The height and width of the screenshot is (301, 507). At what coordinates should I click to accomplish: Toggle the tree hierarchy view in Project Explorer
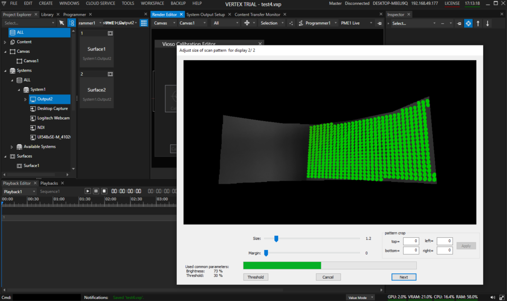(x=72, y=23)
